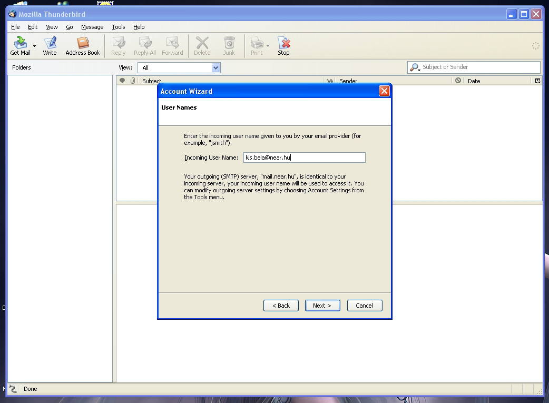Open the Get Mail dropdown arrow
Screen dimensions: 549x403
tap(35, 46)
